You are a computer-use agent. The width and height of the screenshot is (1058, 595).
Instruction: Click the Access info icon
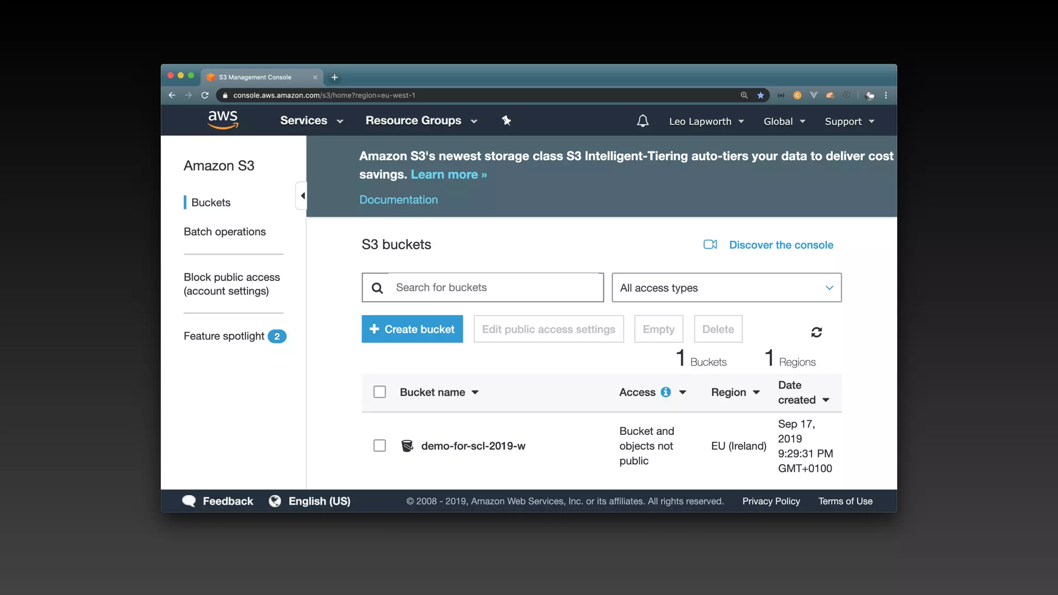click(x=666, y=392)
